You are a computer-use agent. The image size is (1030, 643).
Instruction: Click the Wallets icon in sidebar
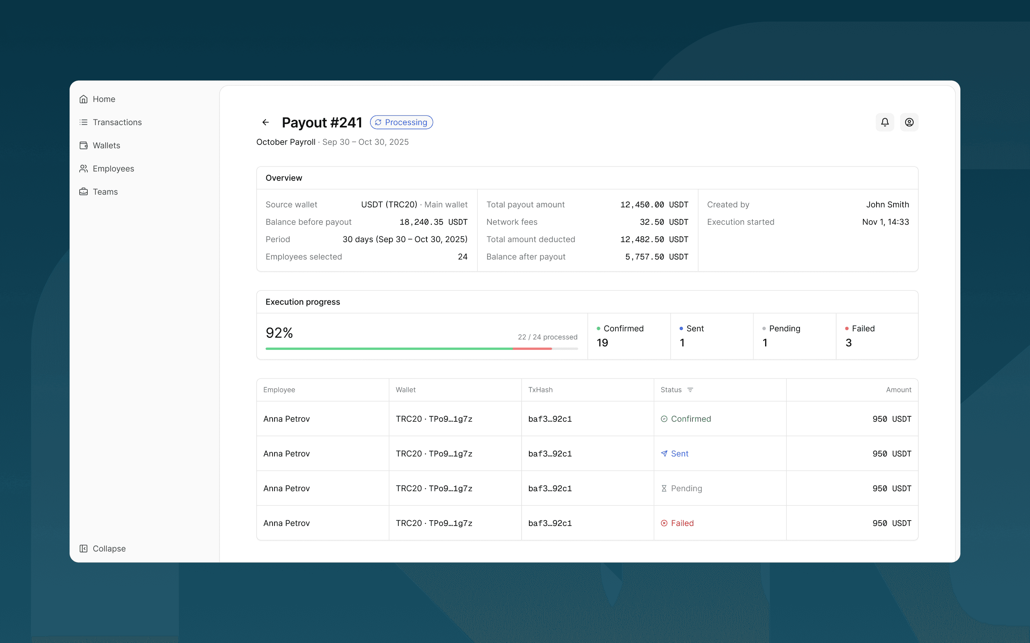84,146
